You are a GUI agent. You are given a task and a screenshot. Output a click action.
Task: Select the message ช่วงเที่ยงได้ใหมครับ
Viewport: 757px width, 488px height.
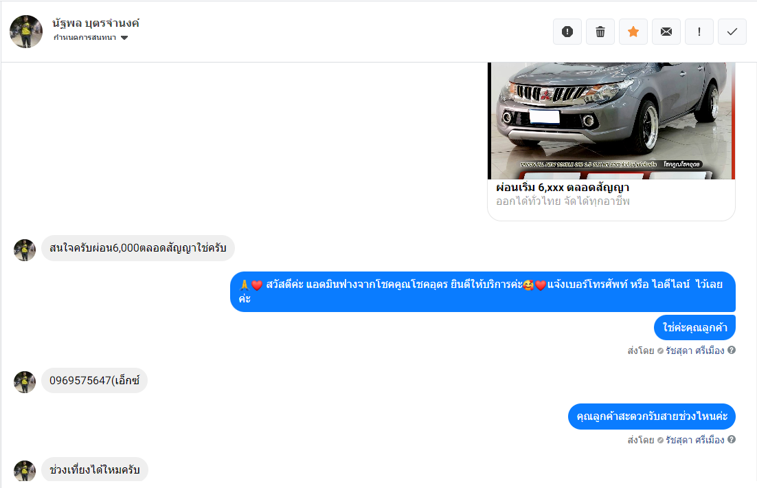pos(95,469)
